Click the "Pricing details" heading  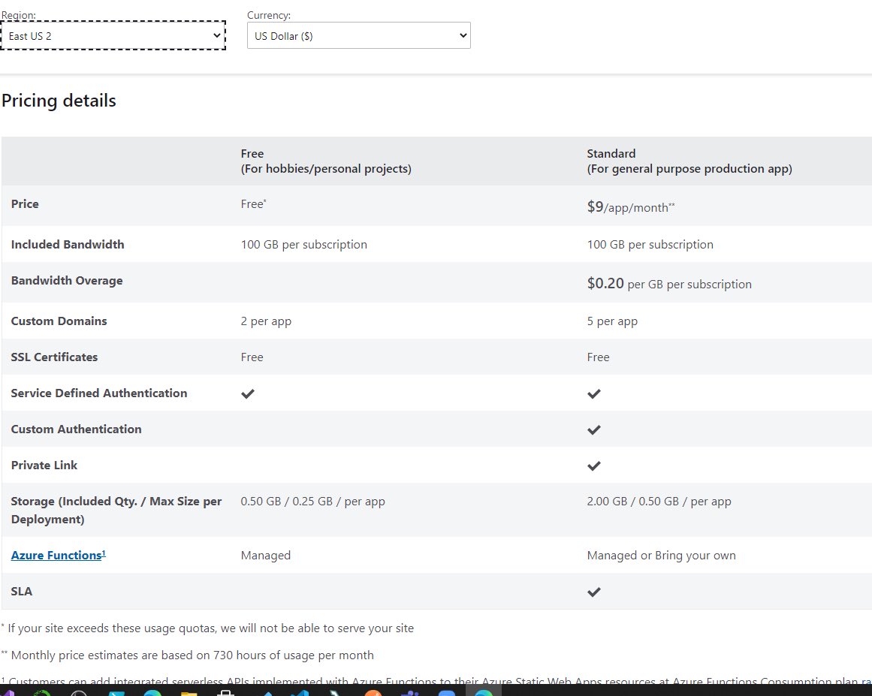[x=59, y=101]
